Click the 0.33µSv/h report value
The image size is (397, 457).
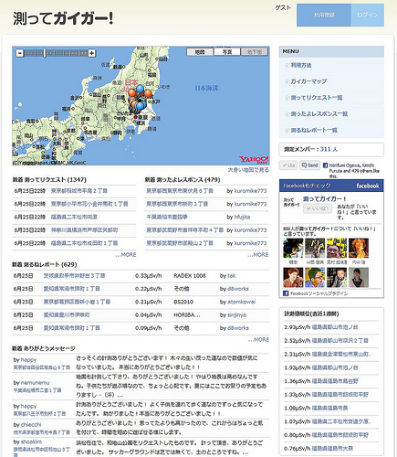coord(149,276)
